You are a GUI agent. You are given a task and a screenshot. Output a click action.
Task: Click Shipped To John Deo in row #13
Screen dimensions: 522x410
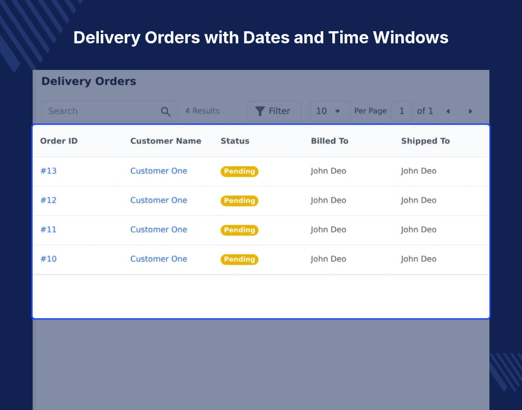pyautogui.click(x=419, y=171)
